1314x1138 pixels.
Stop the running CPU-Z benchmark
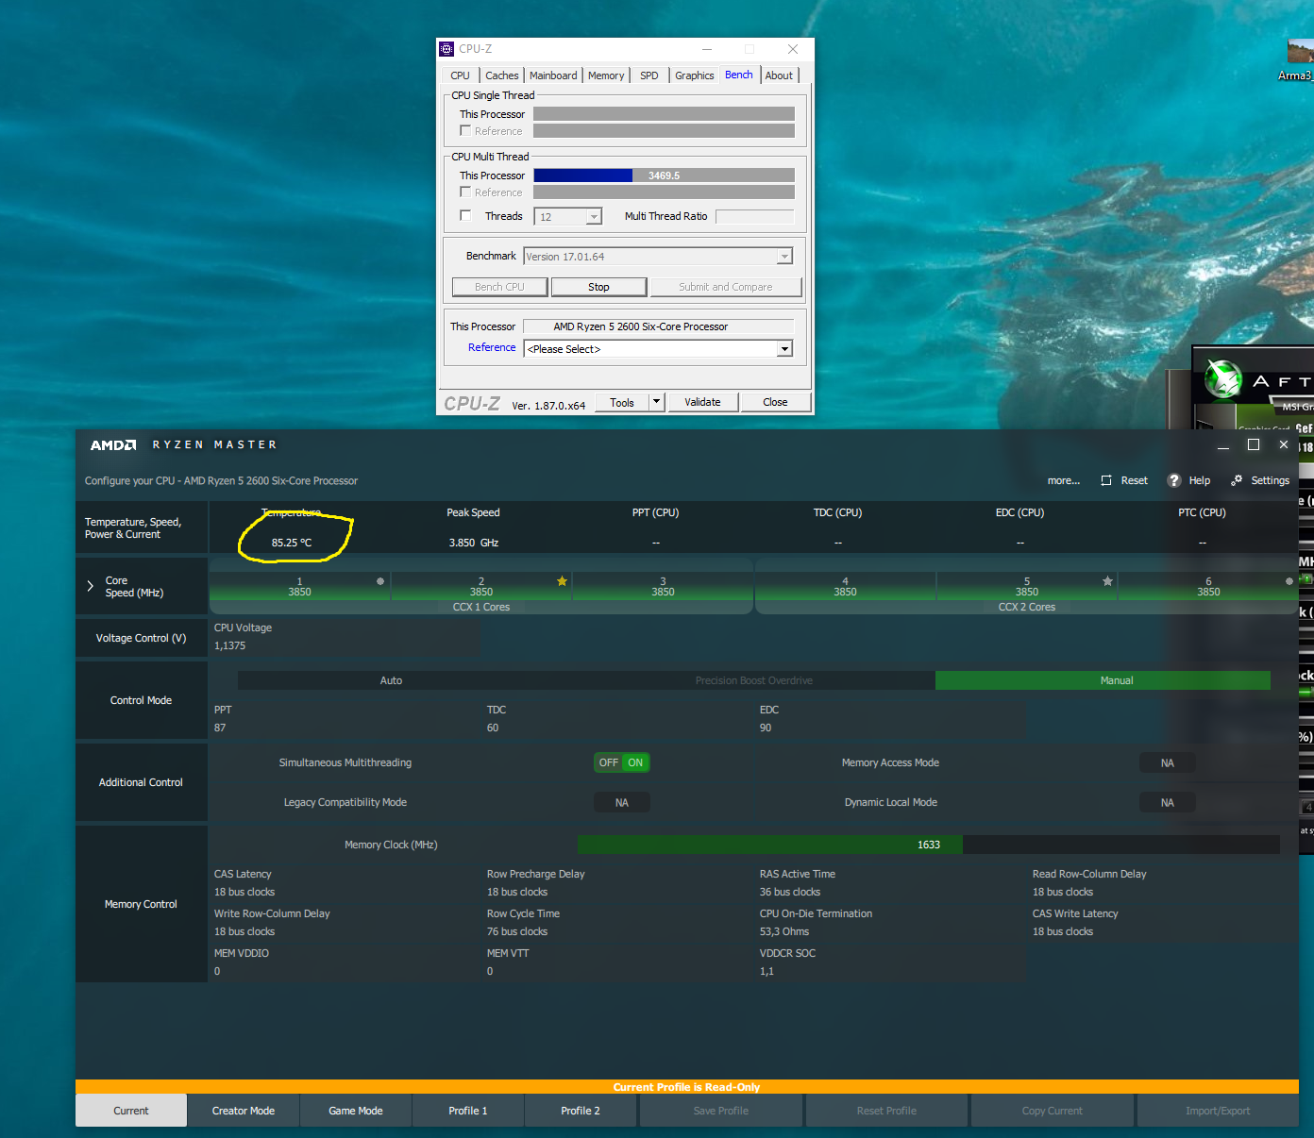pos(598,287)
